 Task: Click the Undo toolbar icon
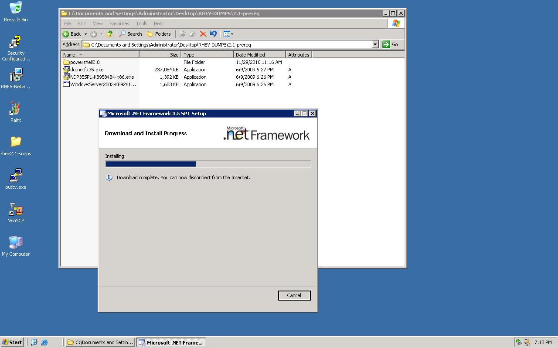tap(213, 34)
